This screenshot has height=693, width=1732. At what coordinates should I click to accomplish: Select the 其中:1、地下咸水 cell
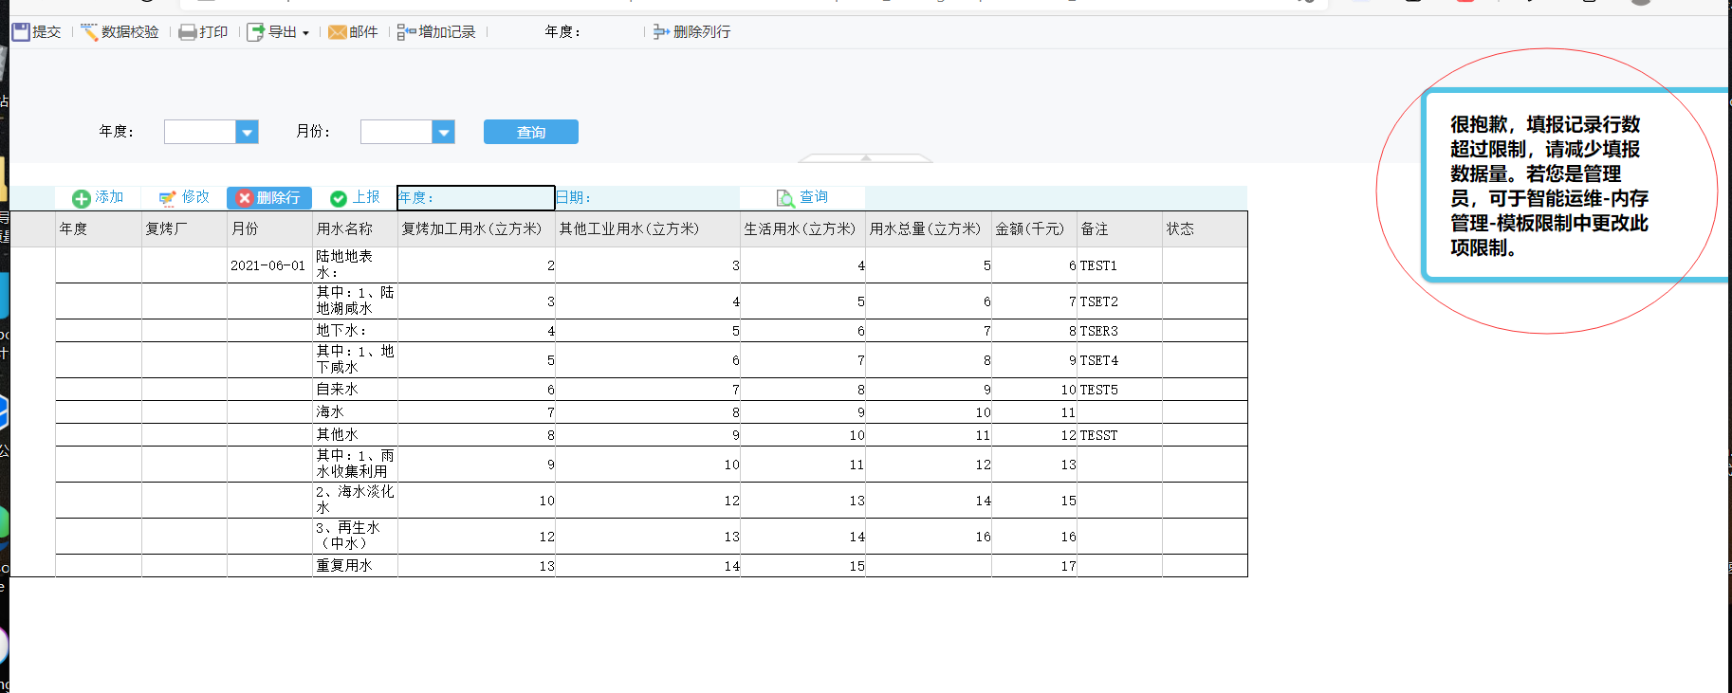pos(355,360)
